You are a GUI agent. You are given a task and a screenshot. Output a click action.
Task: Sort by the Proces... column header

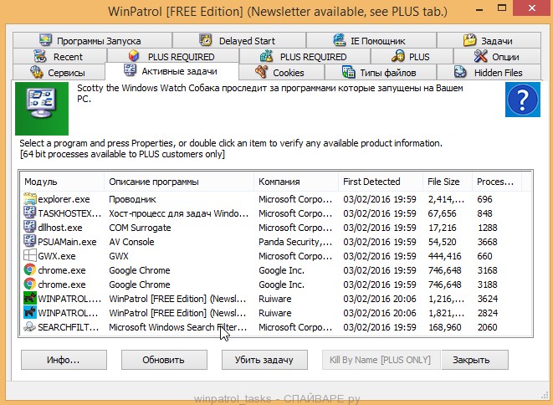point(497,182)
